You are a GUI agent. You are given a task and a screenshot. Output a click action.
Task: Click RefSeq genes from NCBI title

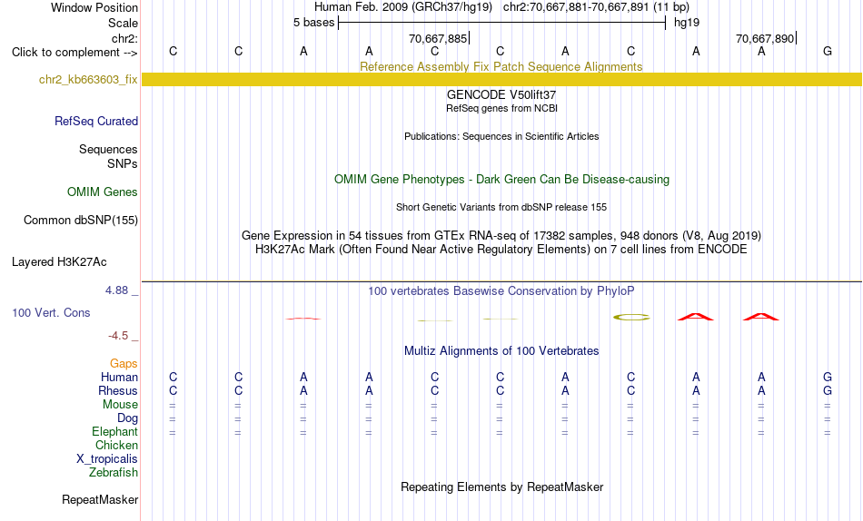(x=501, y=108)
